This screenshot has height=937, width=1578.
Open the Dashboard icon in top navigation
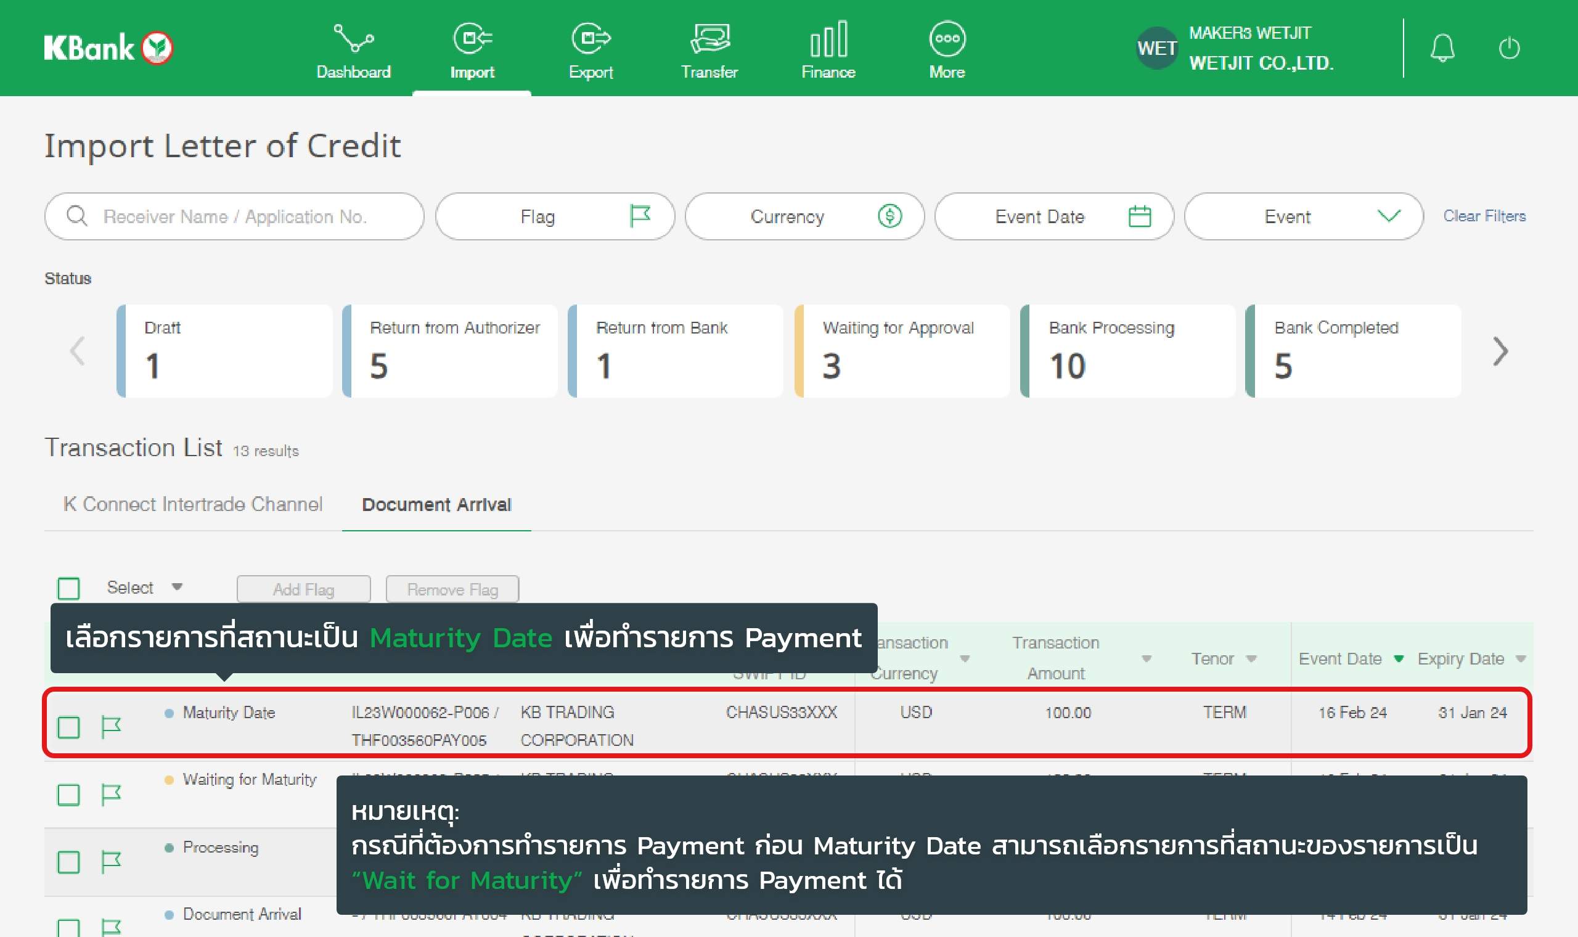[353, 39]
